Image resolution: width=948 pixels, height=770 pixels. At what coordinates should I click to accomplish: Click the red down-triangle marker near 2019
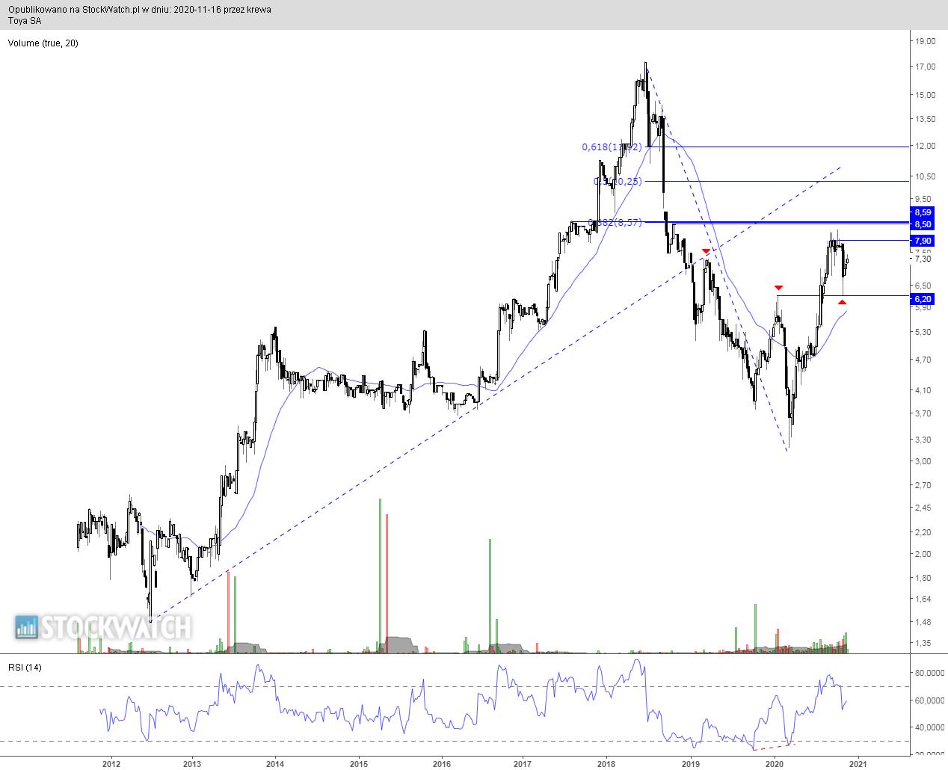point(706,251)
